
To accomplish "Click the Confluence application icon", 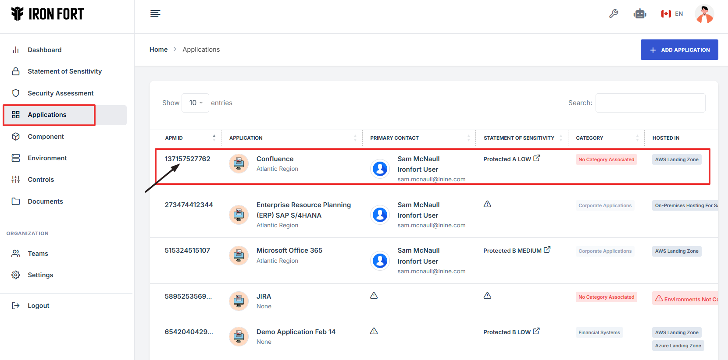I will [x=239, y=164].
